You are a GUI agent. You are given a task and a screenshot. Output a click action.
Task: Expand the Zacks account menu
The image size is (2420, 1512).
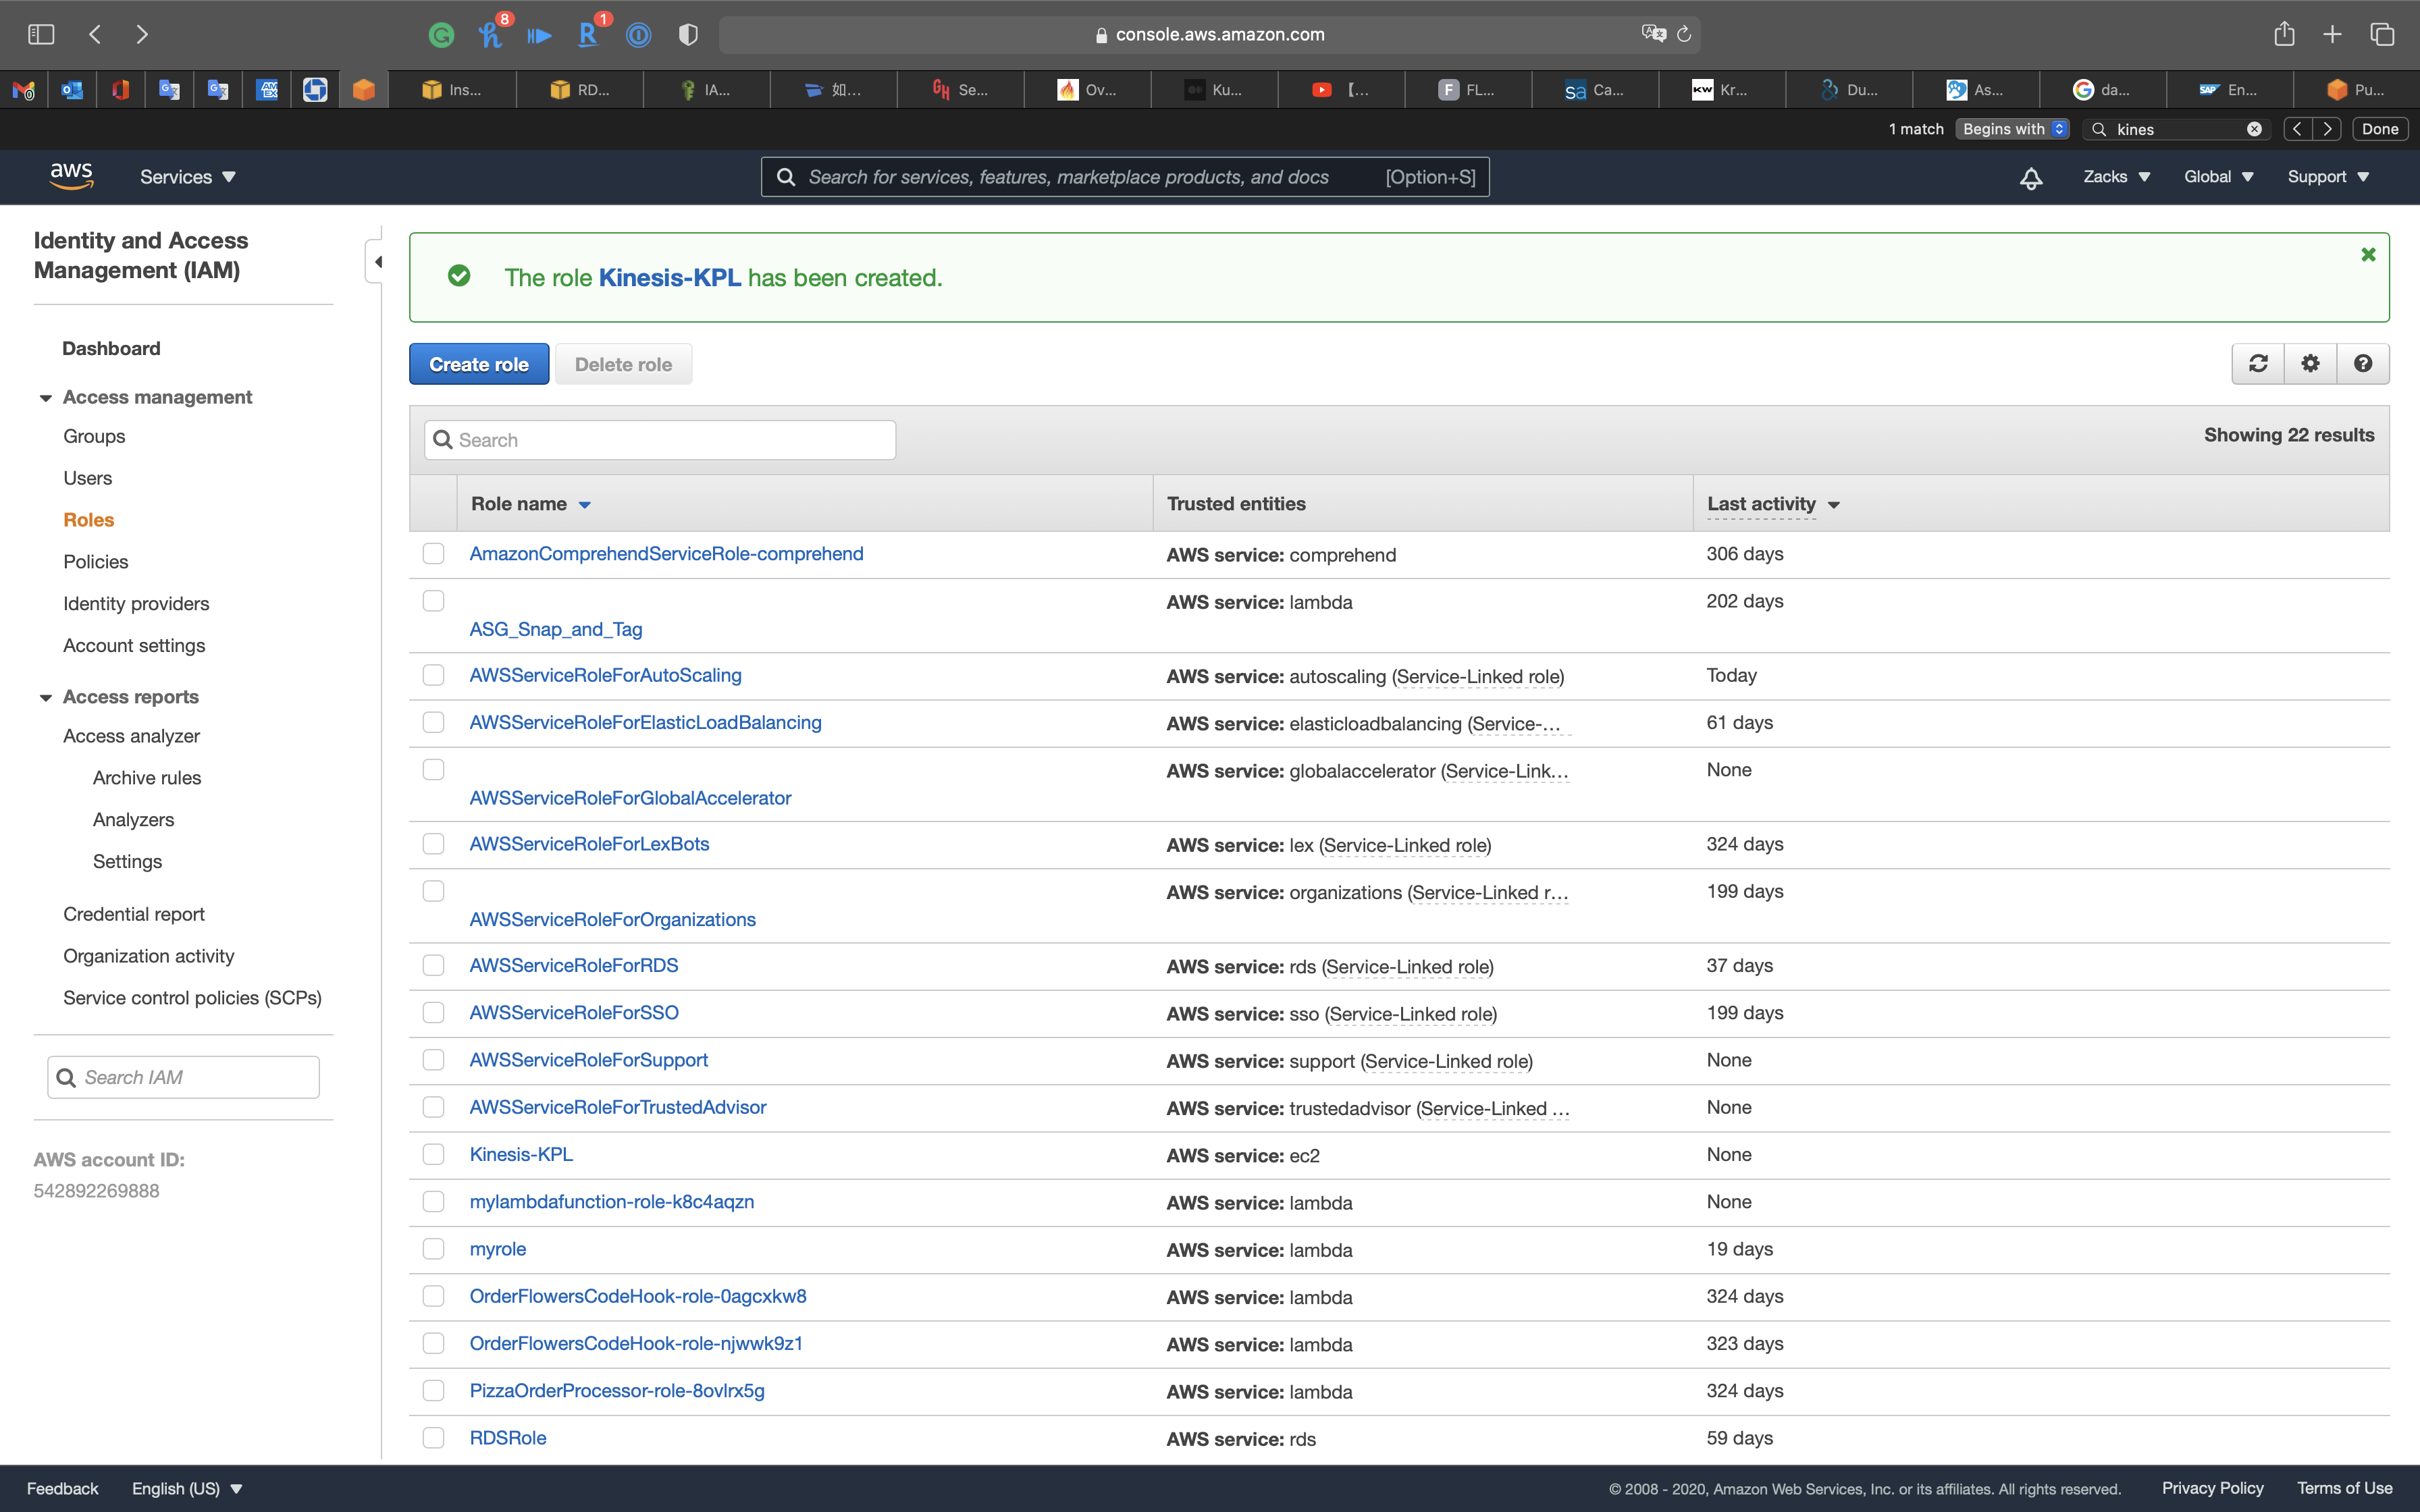[x=2116, y=177]
